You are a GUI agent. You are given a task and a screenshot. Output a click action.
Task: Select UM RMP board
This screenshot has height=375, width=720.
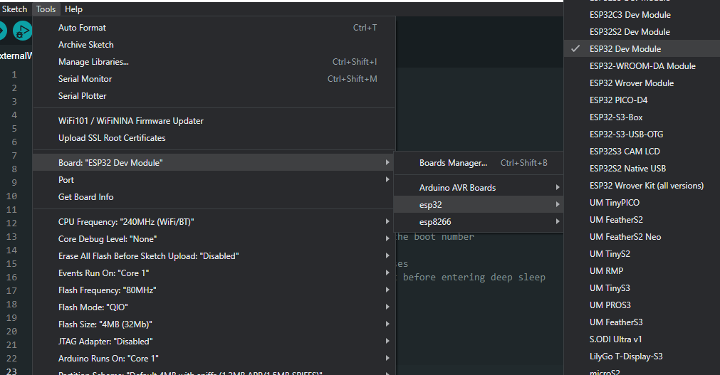pos(642,271)
